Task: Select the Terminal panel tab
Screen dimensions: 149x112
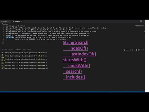Action: [18, 50]
